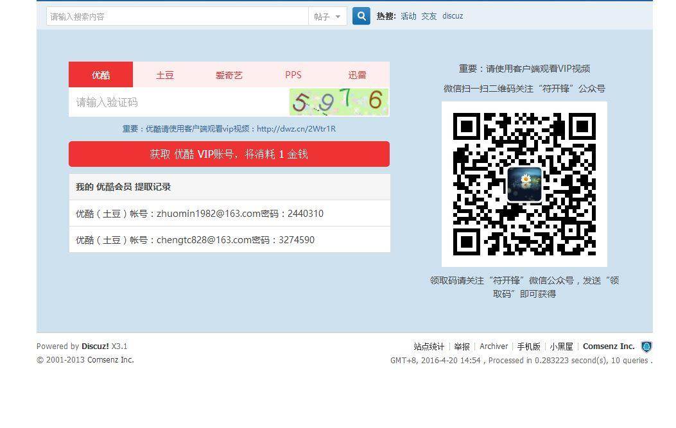The image size is (676, 428).
Task: Open the Archiver footer link
Action: tap(494, 347)
